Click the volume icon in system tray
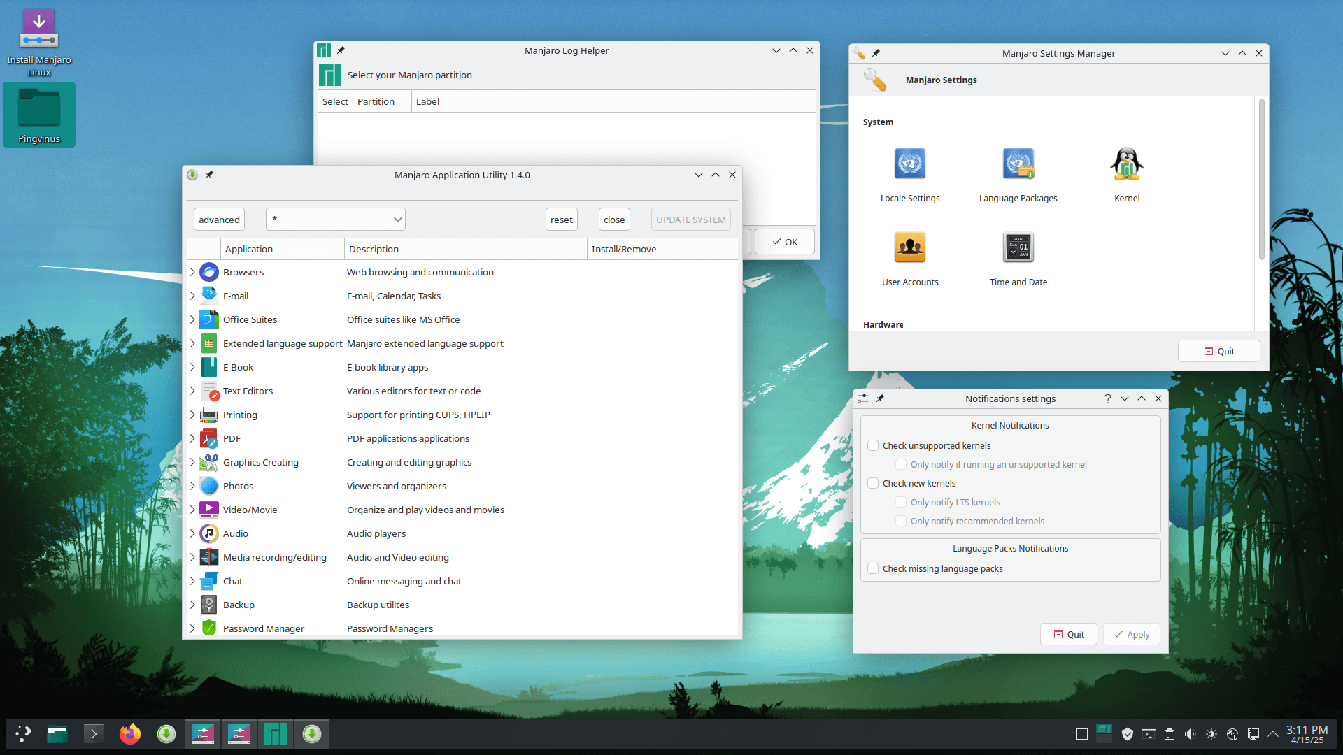1343x755 pixels. point(1190,734)
